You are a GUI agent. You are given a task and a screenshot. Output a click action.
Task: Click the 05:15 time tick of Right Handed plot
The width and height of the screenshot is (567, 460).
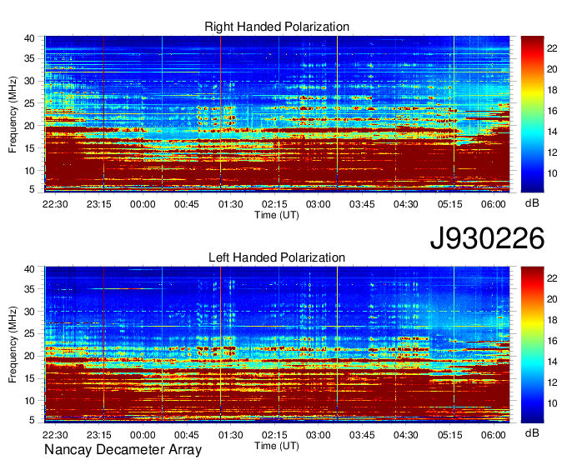[x=449, y=204]
